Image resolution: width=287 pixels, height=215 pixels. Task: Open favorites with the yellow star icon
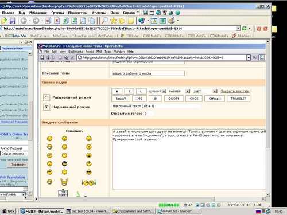[113, 21]
